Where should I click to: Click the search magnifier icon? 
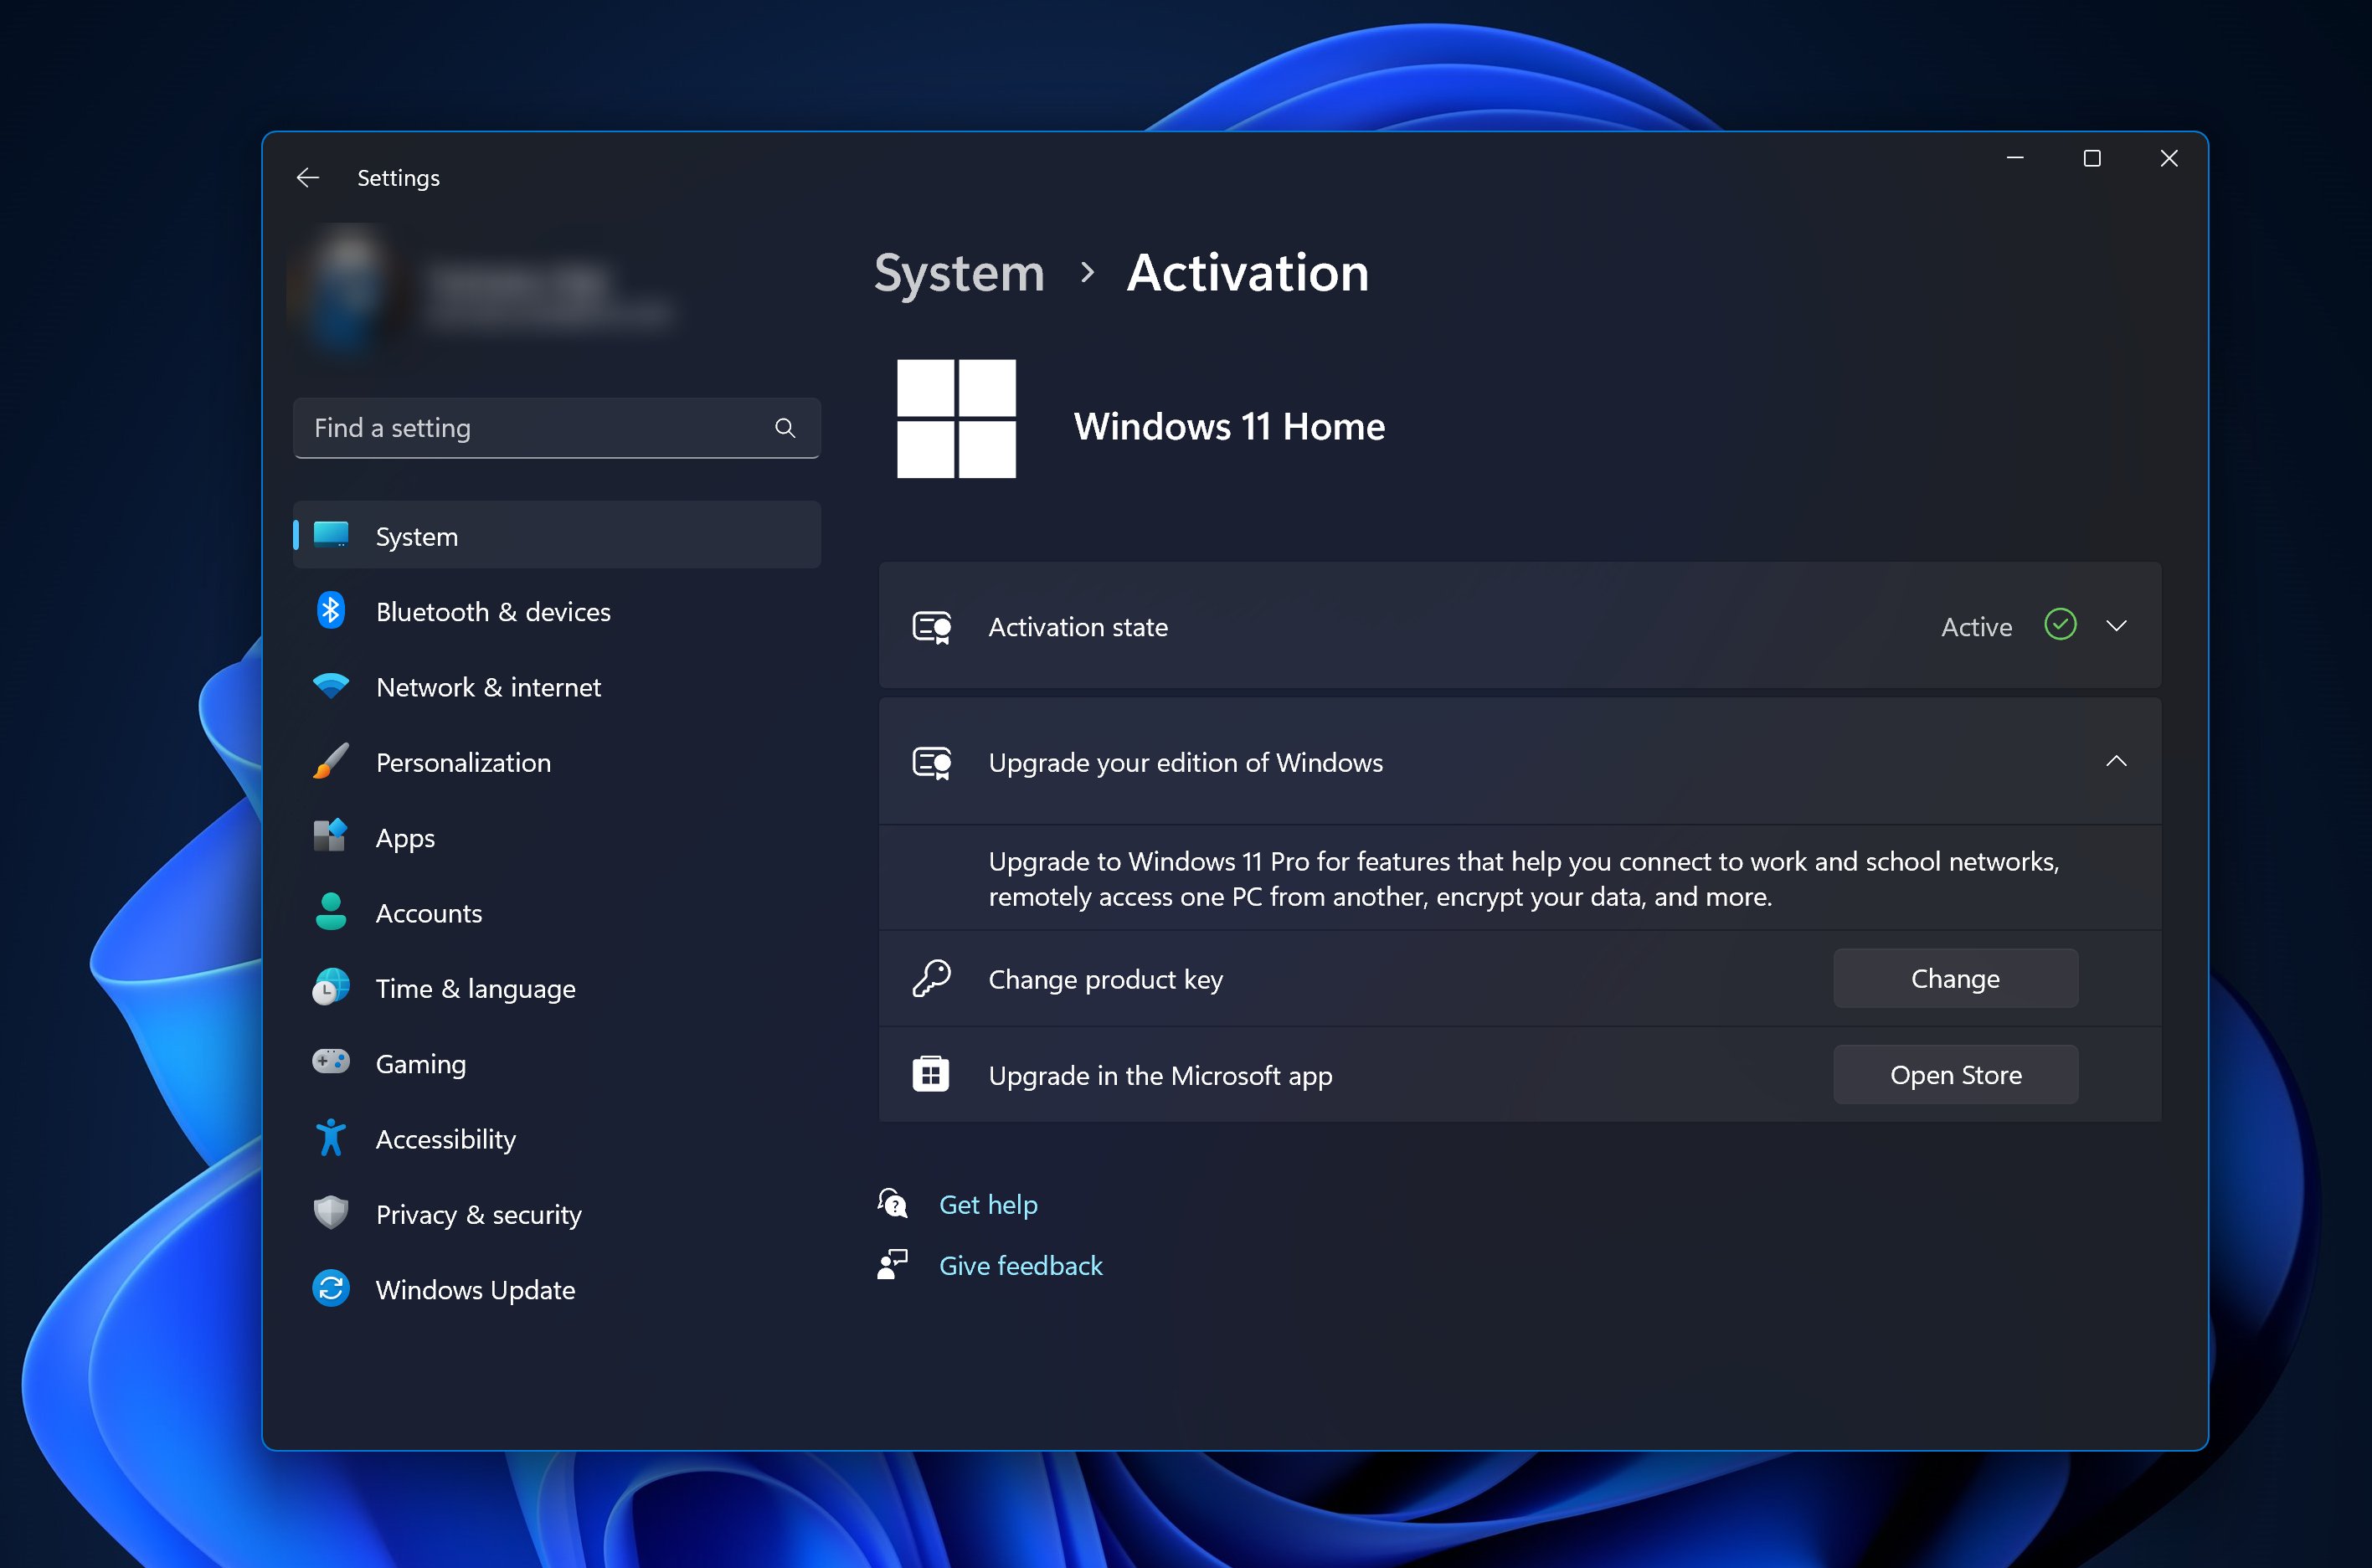point(785,428)
